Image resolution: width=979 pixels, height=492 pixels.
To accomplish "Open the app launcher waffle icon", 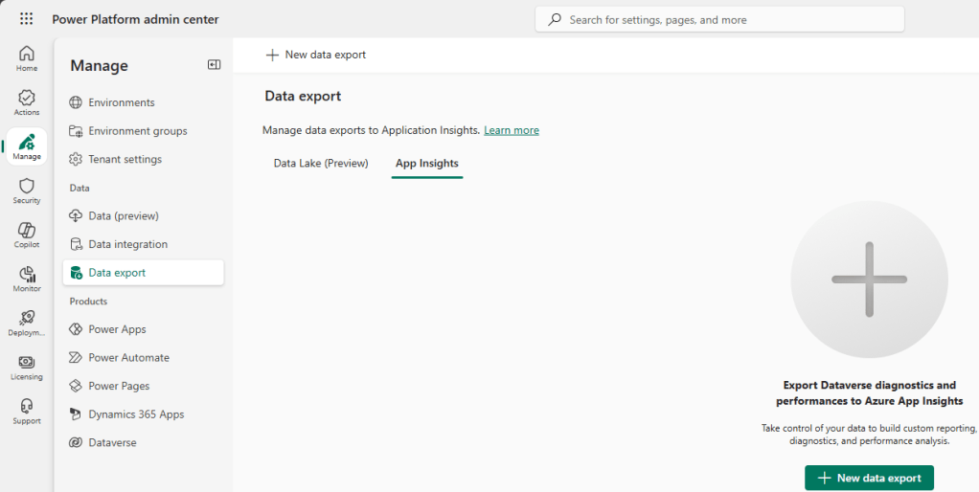I will [26, 19].
